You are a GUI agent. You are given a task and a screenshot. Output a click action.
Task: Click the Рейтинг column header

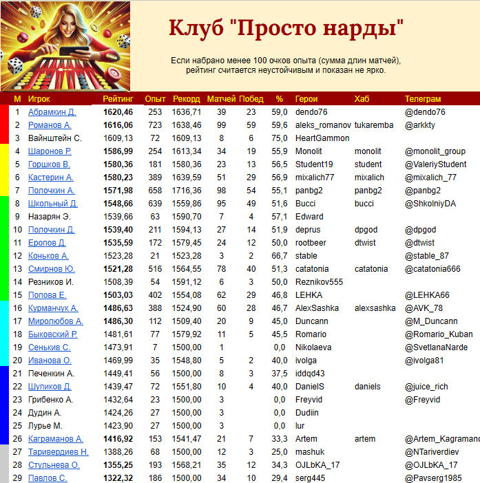pyautogui.click(x=118, y=99)
